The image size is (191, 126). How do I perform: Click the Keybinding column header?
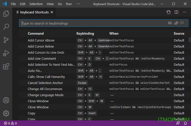tap(85, 33)
